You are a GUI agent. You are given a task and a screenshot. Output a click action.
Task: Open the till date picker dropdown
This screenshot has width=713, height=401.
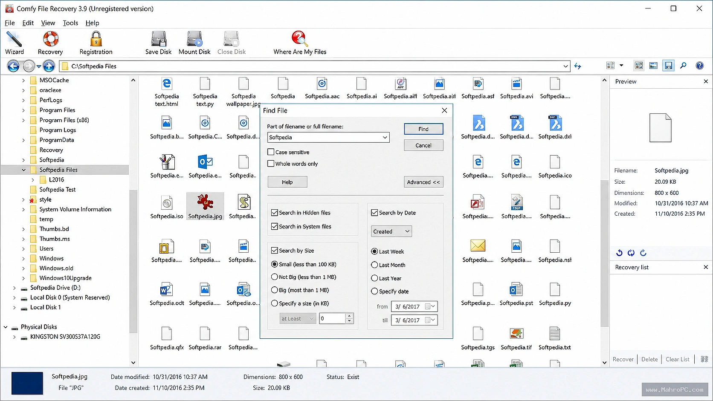coord(433,320)
